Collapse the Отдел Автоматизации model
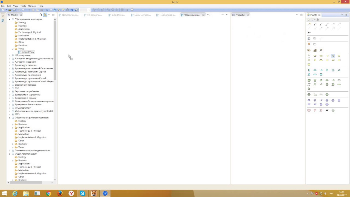The height and width of the screenshot is (197, 350). coord(9,154)
